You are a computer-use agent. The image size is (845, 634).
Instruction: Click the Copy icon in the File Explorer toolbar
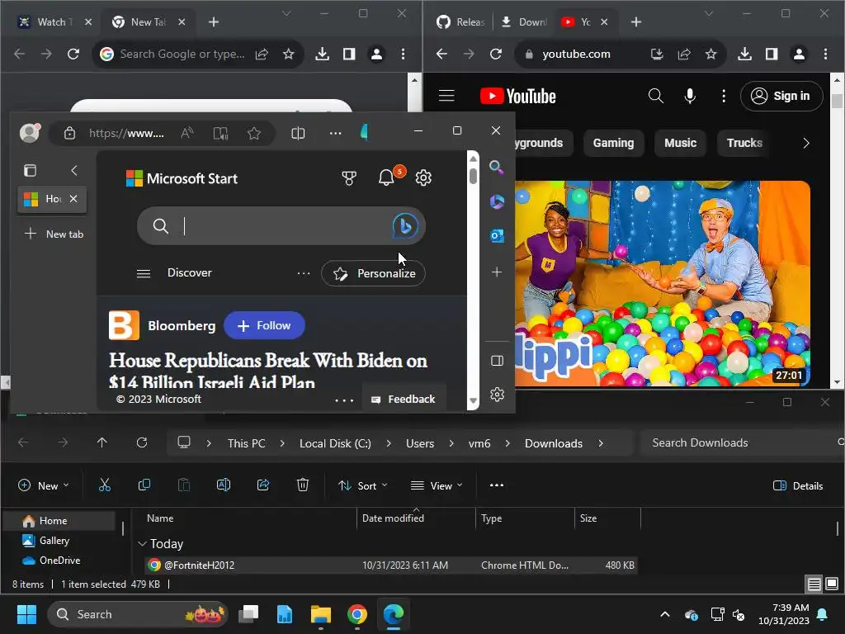[144, 485]
